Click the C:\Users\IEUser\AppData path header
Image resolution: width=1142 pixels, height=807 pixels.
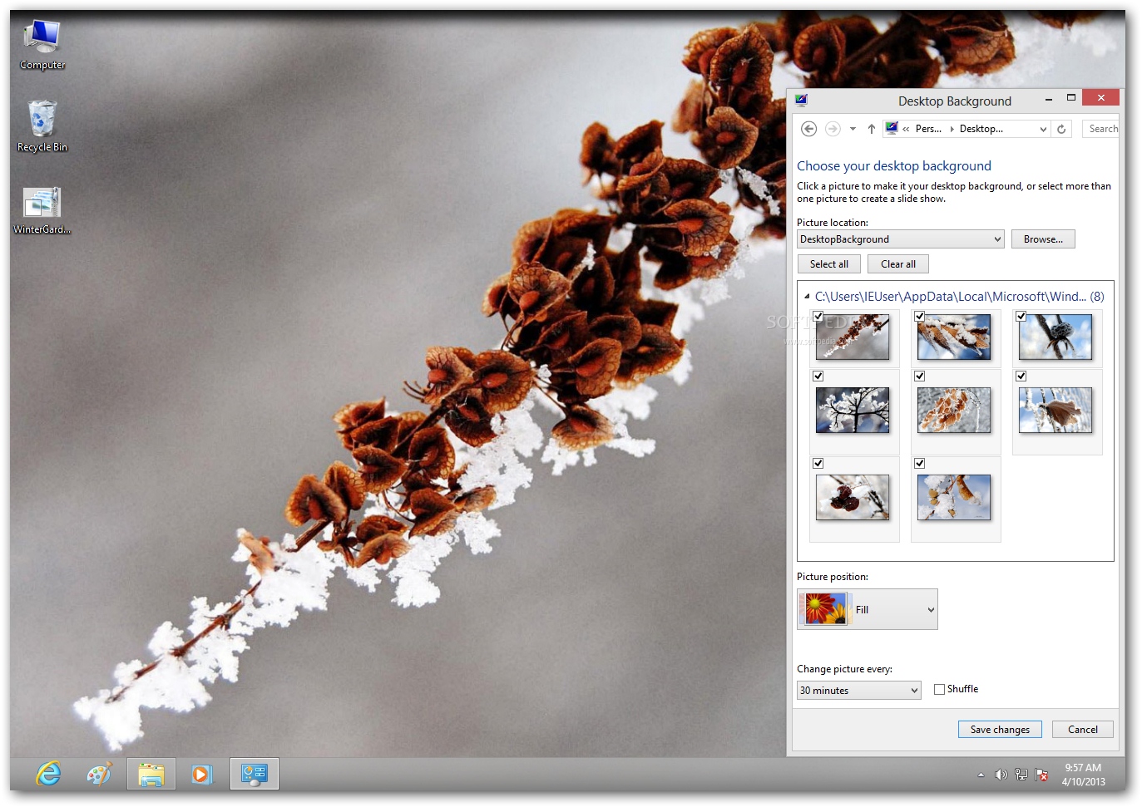[x=950, y=297]
